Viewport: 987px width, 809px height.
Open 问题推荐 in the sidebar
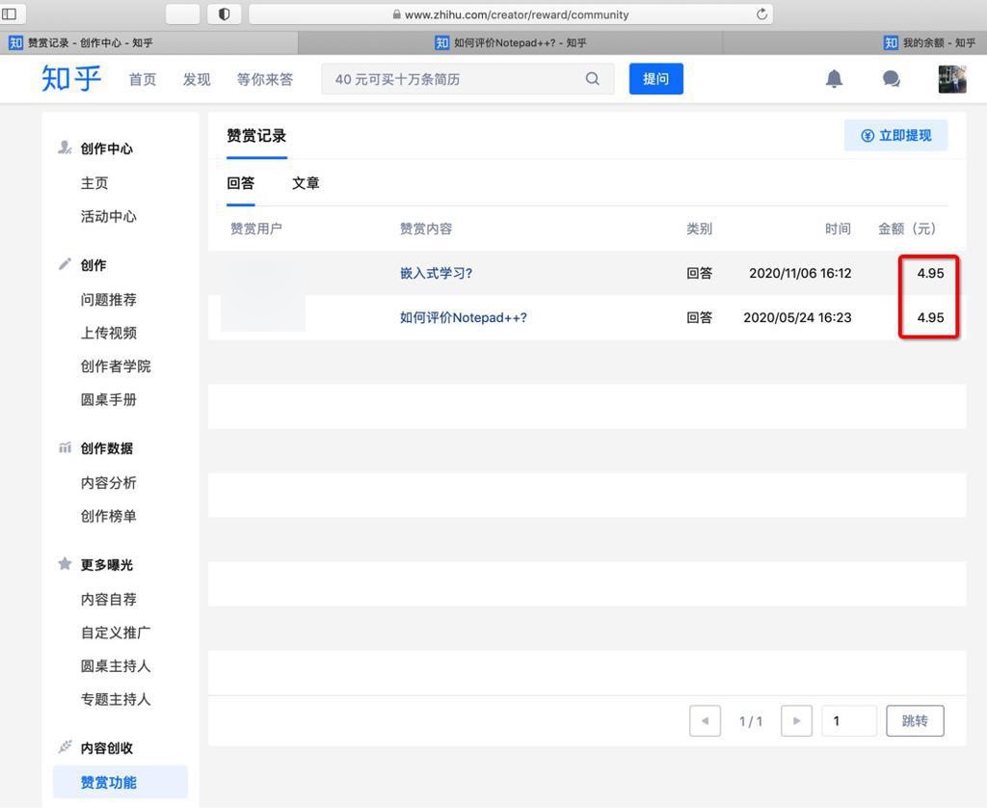(108, 300)
